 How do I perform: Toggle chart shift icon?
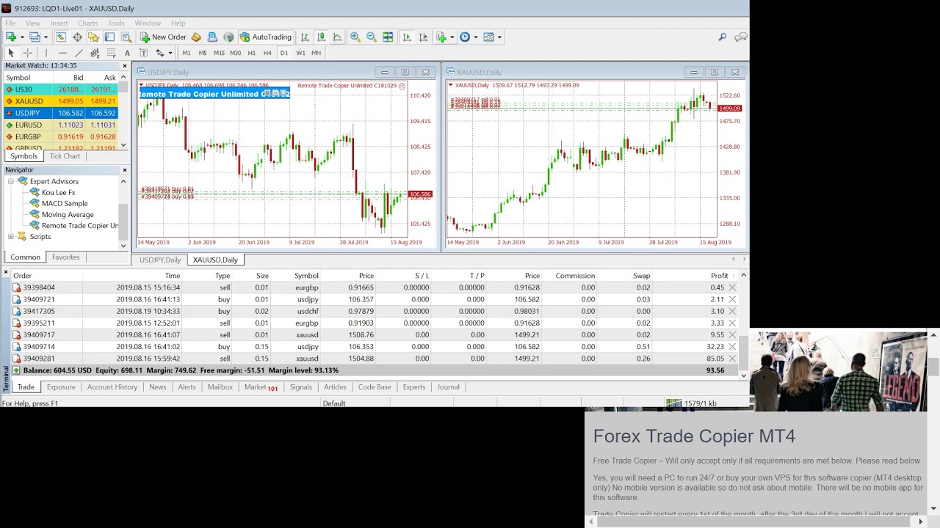coord(423,37)
